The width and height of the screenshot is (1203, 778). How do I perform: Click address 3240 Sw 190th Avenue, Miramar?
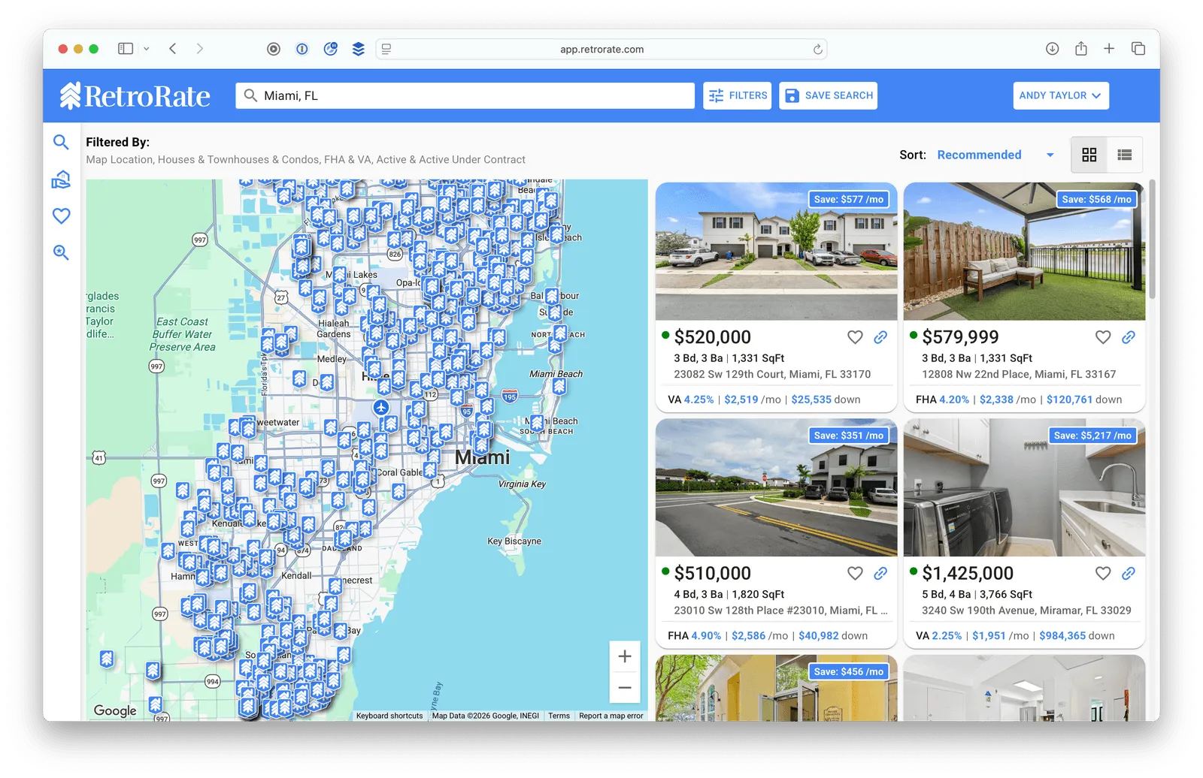(1026, 611)
